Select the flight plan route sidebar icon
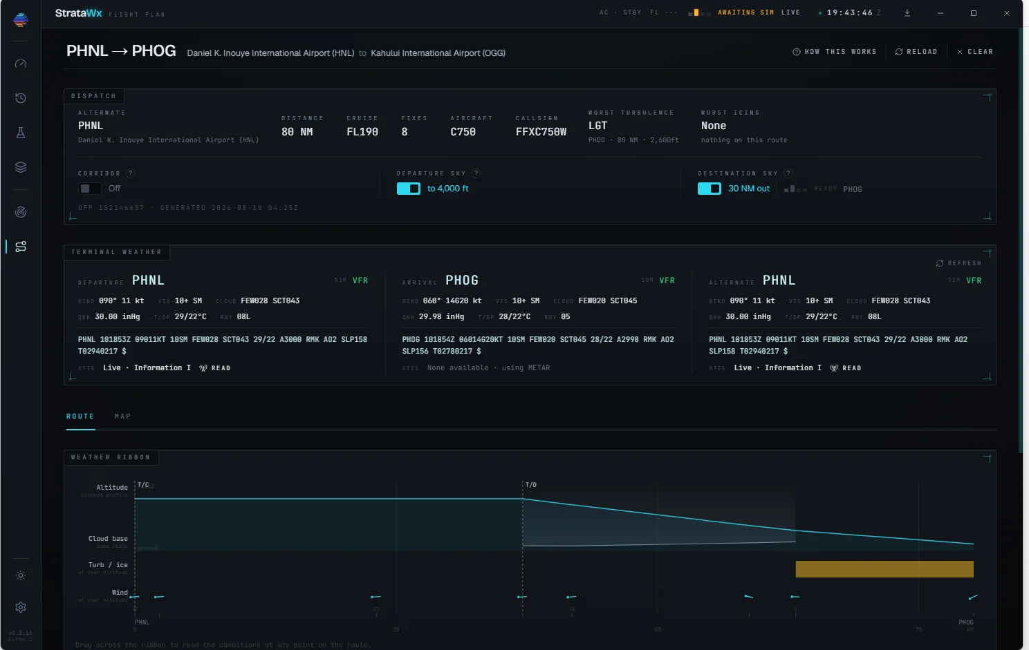1029x650 pixels. tap(21, 247)
